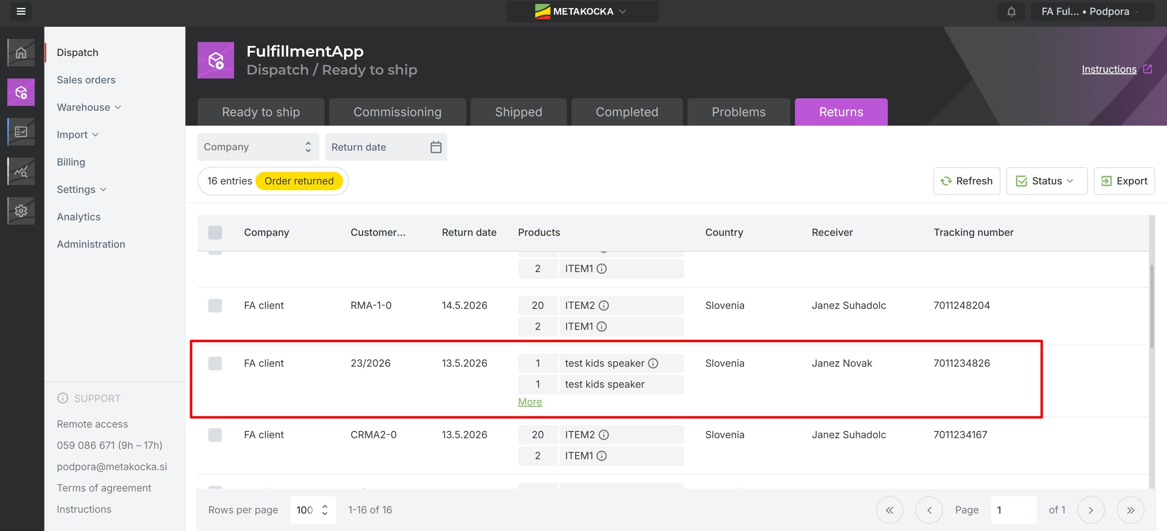The height and width of the screenshot is (531, 1167).
Task: Open the Return date calendar icon
Action: (436, 147)
